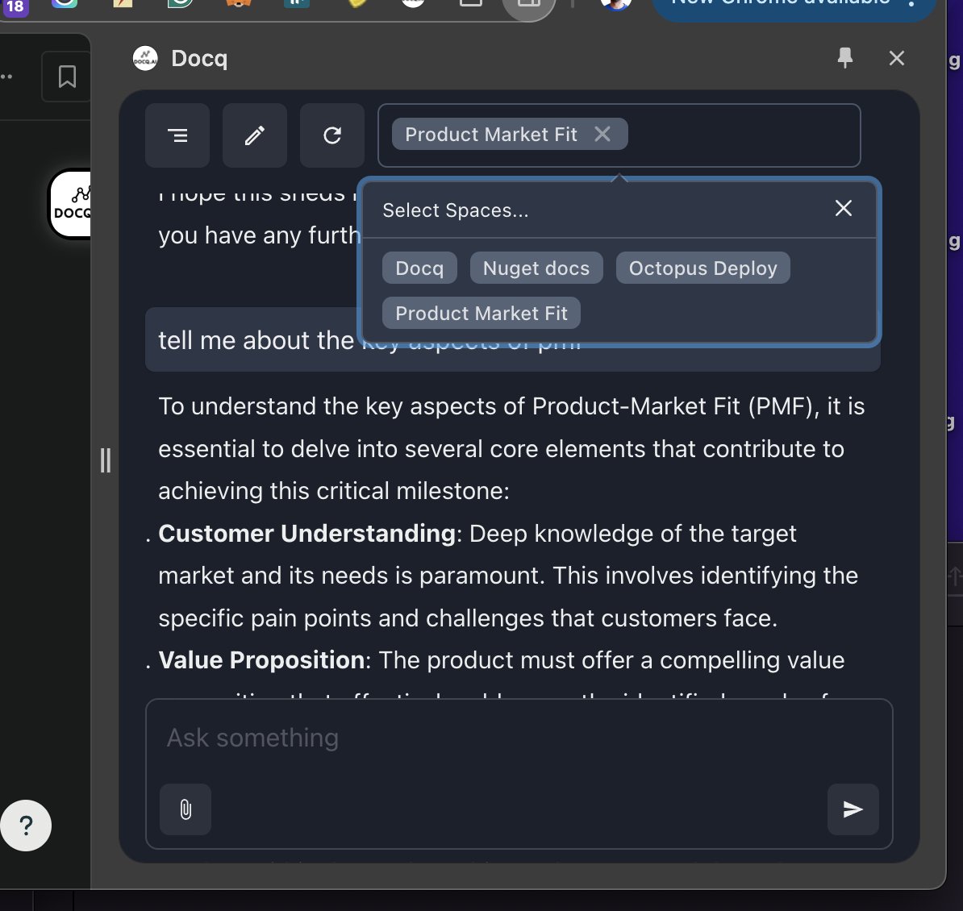
Task: Select the Docq space chip
Action: [x=419, y=268]
